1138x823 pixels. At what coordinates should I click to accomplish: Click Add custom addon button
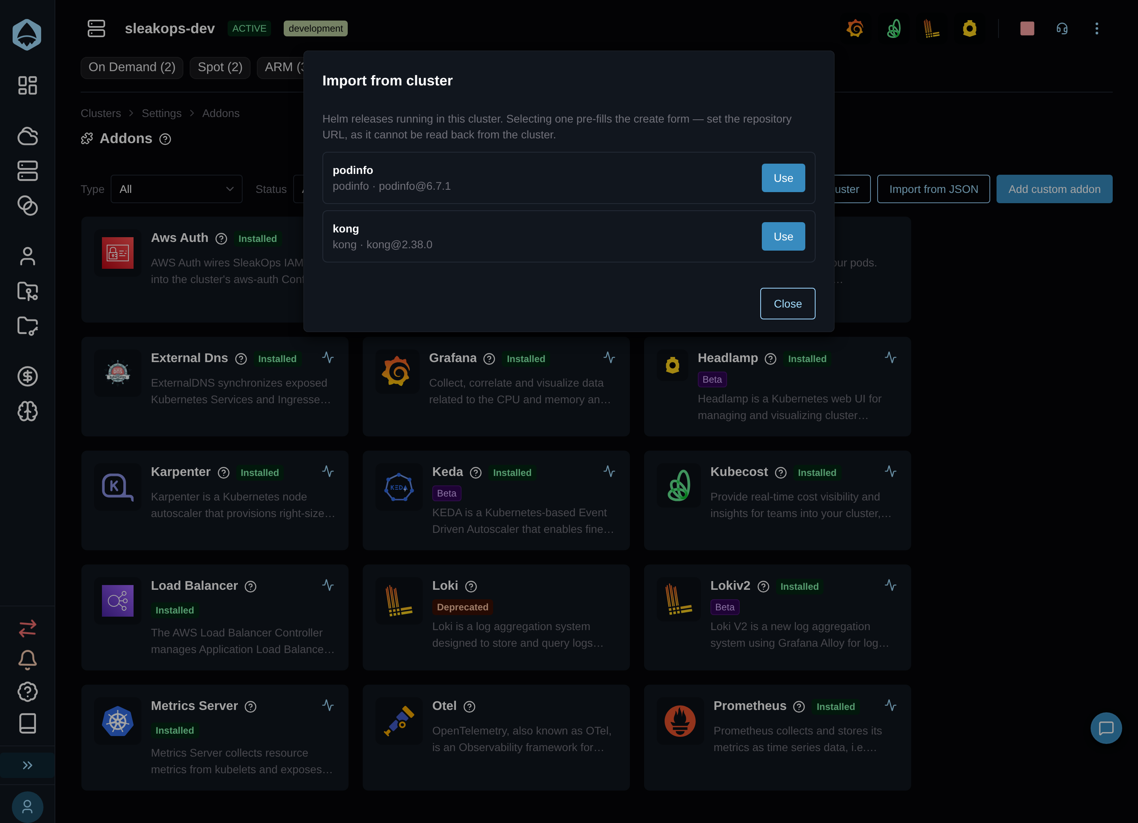1054,189
